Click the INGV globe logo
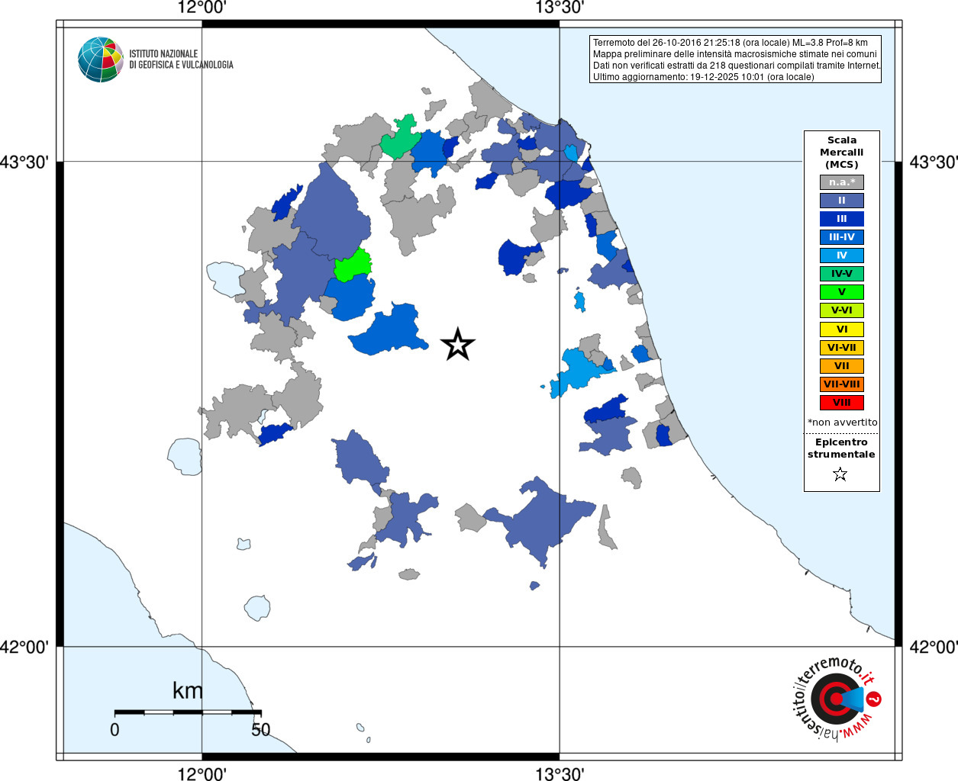Screen dimensions: 958x781 101,59
